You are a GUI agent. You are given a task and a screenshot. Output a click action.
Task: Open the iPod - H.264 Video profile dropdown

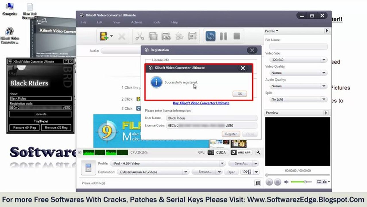[x=168, y=163]
